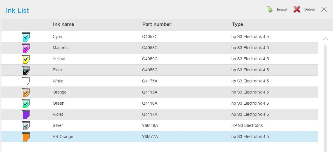Sort by Type column header

click(238, 24)
